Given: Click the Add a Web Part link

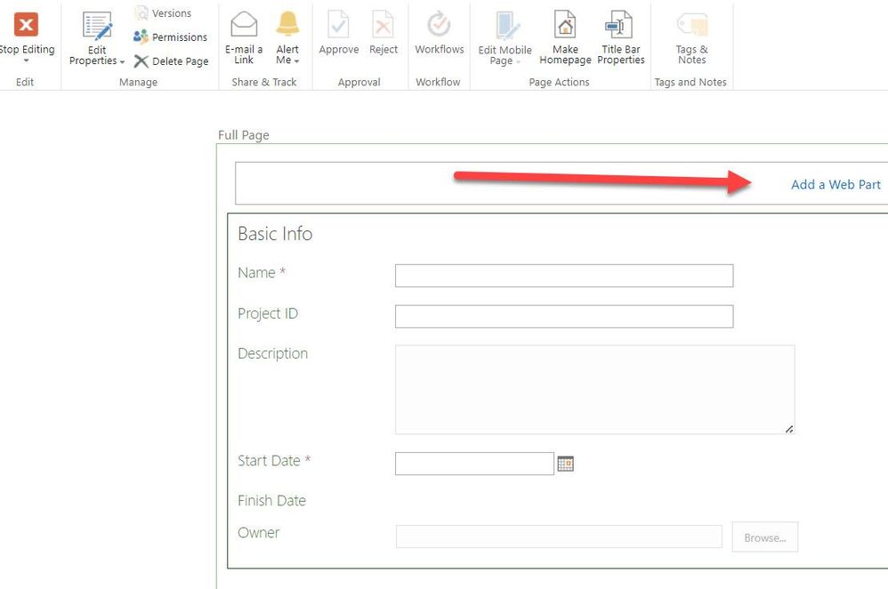Looking at the screenshot, I should (836, 185).
